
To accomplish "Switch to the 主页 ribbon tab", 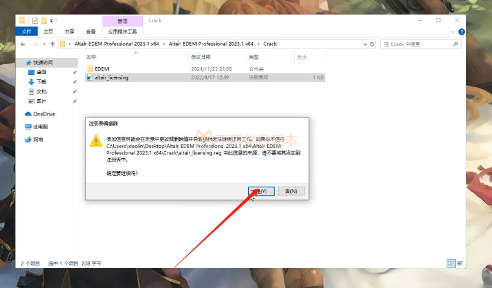I will 48,32.
